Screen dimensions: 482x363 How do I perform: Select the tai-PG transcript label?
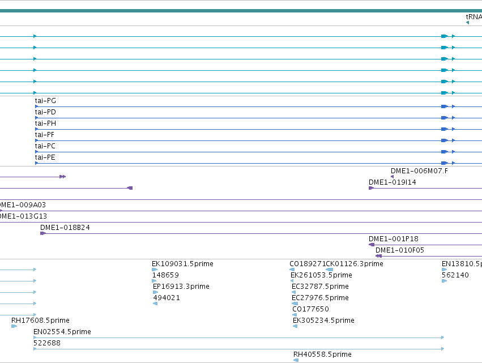(45, 101)
